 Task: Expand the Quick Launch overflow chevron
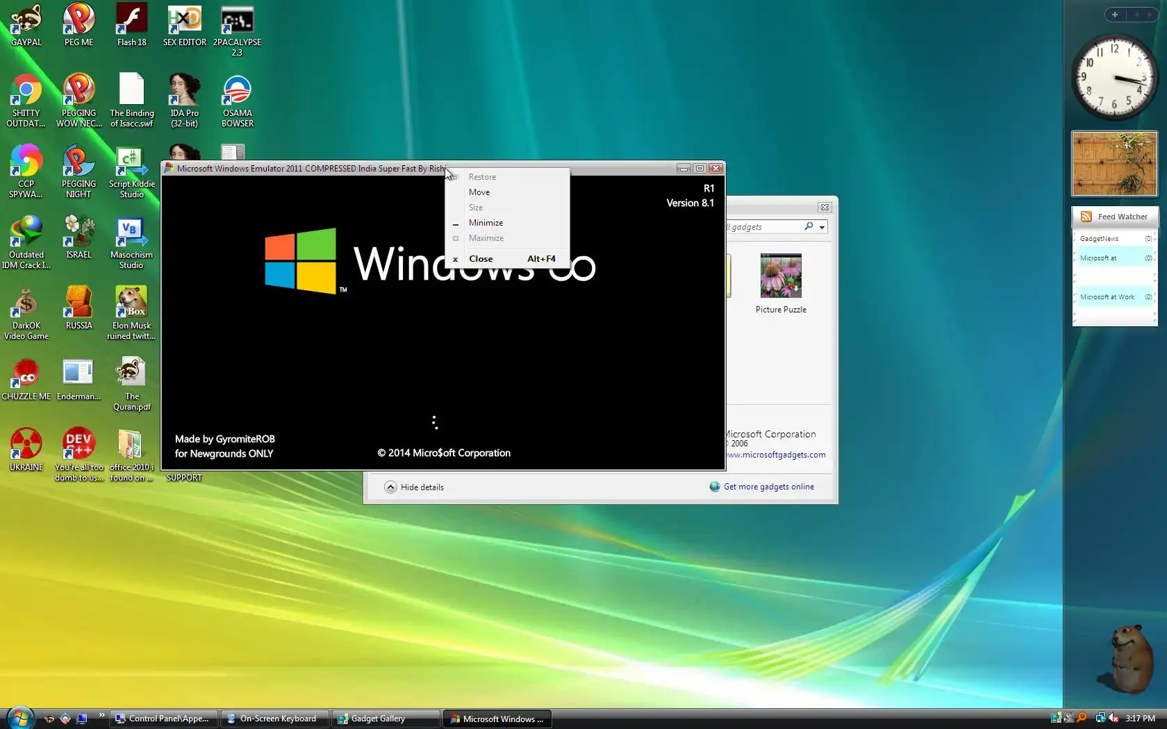(x=101, y=714)
